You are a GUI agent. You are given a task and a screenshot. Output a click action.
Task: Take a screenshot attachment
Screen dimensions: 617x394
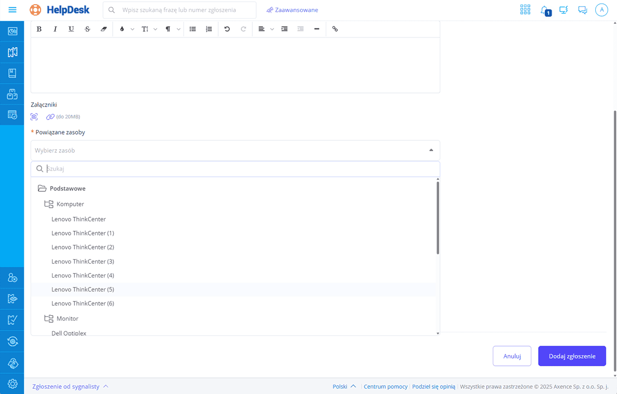[34, 117]
